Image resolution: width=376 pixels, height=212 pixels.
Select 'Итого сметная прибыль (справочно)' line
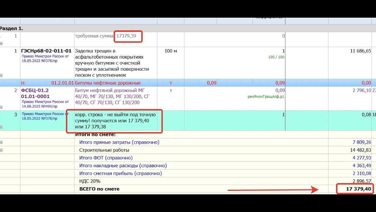point(120,173)
